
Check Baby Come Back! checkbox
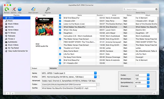(x=60, y=51)
